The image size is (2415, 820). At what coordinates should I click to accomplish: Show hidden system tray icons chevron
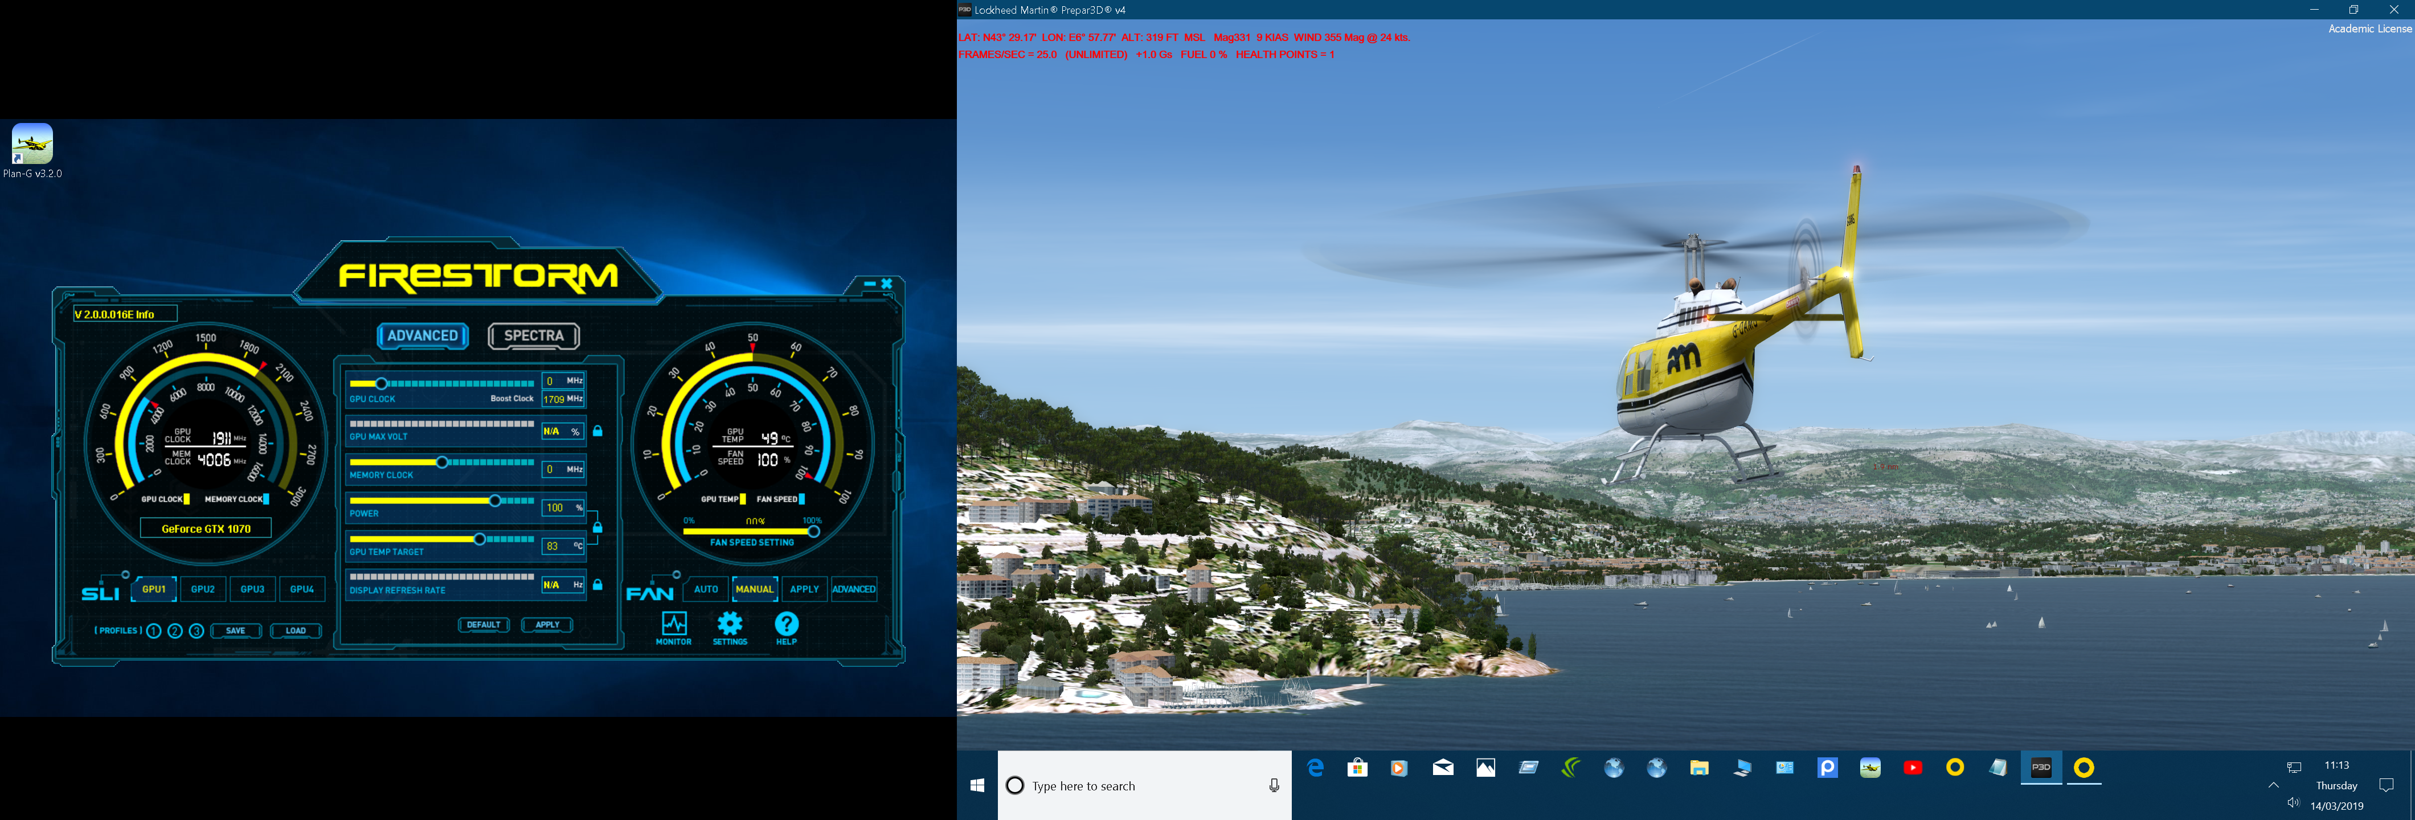pos(2273,785)
